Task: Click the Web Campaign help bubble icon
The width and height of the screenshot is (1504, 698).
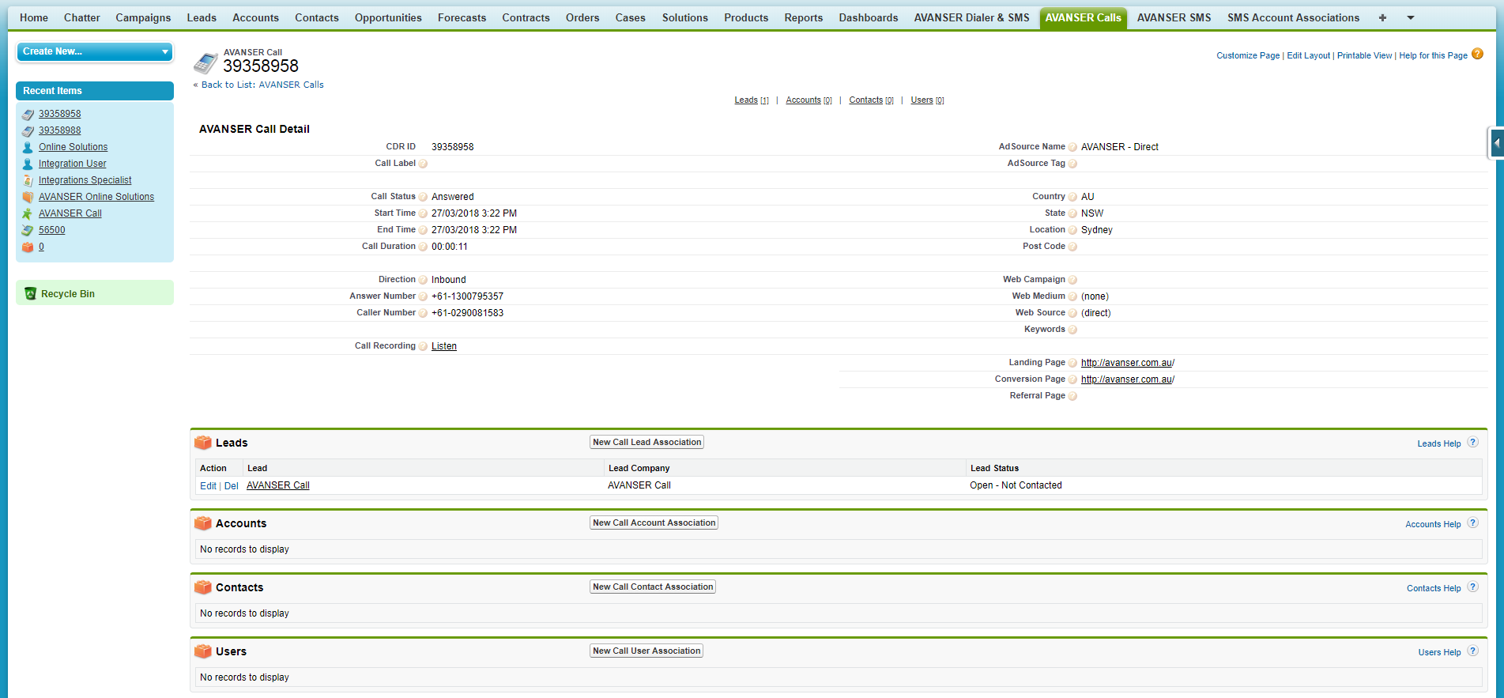Action: (1072, 280)
